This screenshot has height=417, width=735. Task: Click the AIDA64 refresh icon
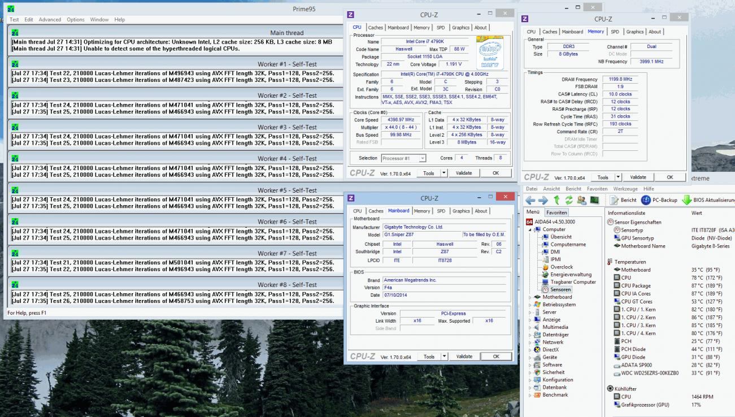coord(569,200)
